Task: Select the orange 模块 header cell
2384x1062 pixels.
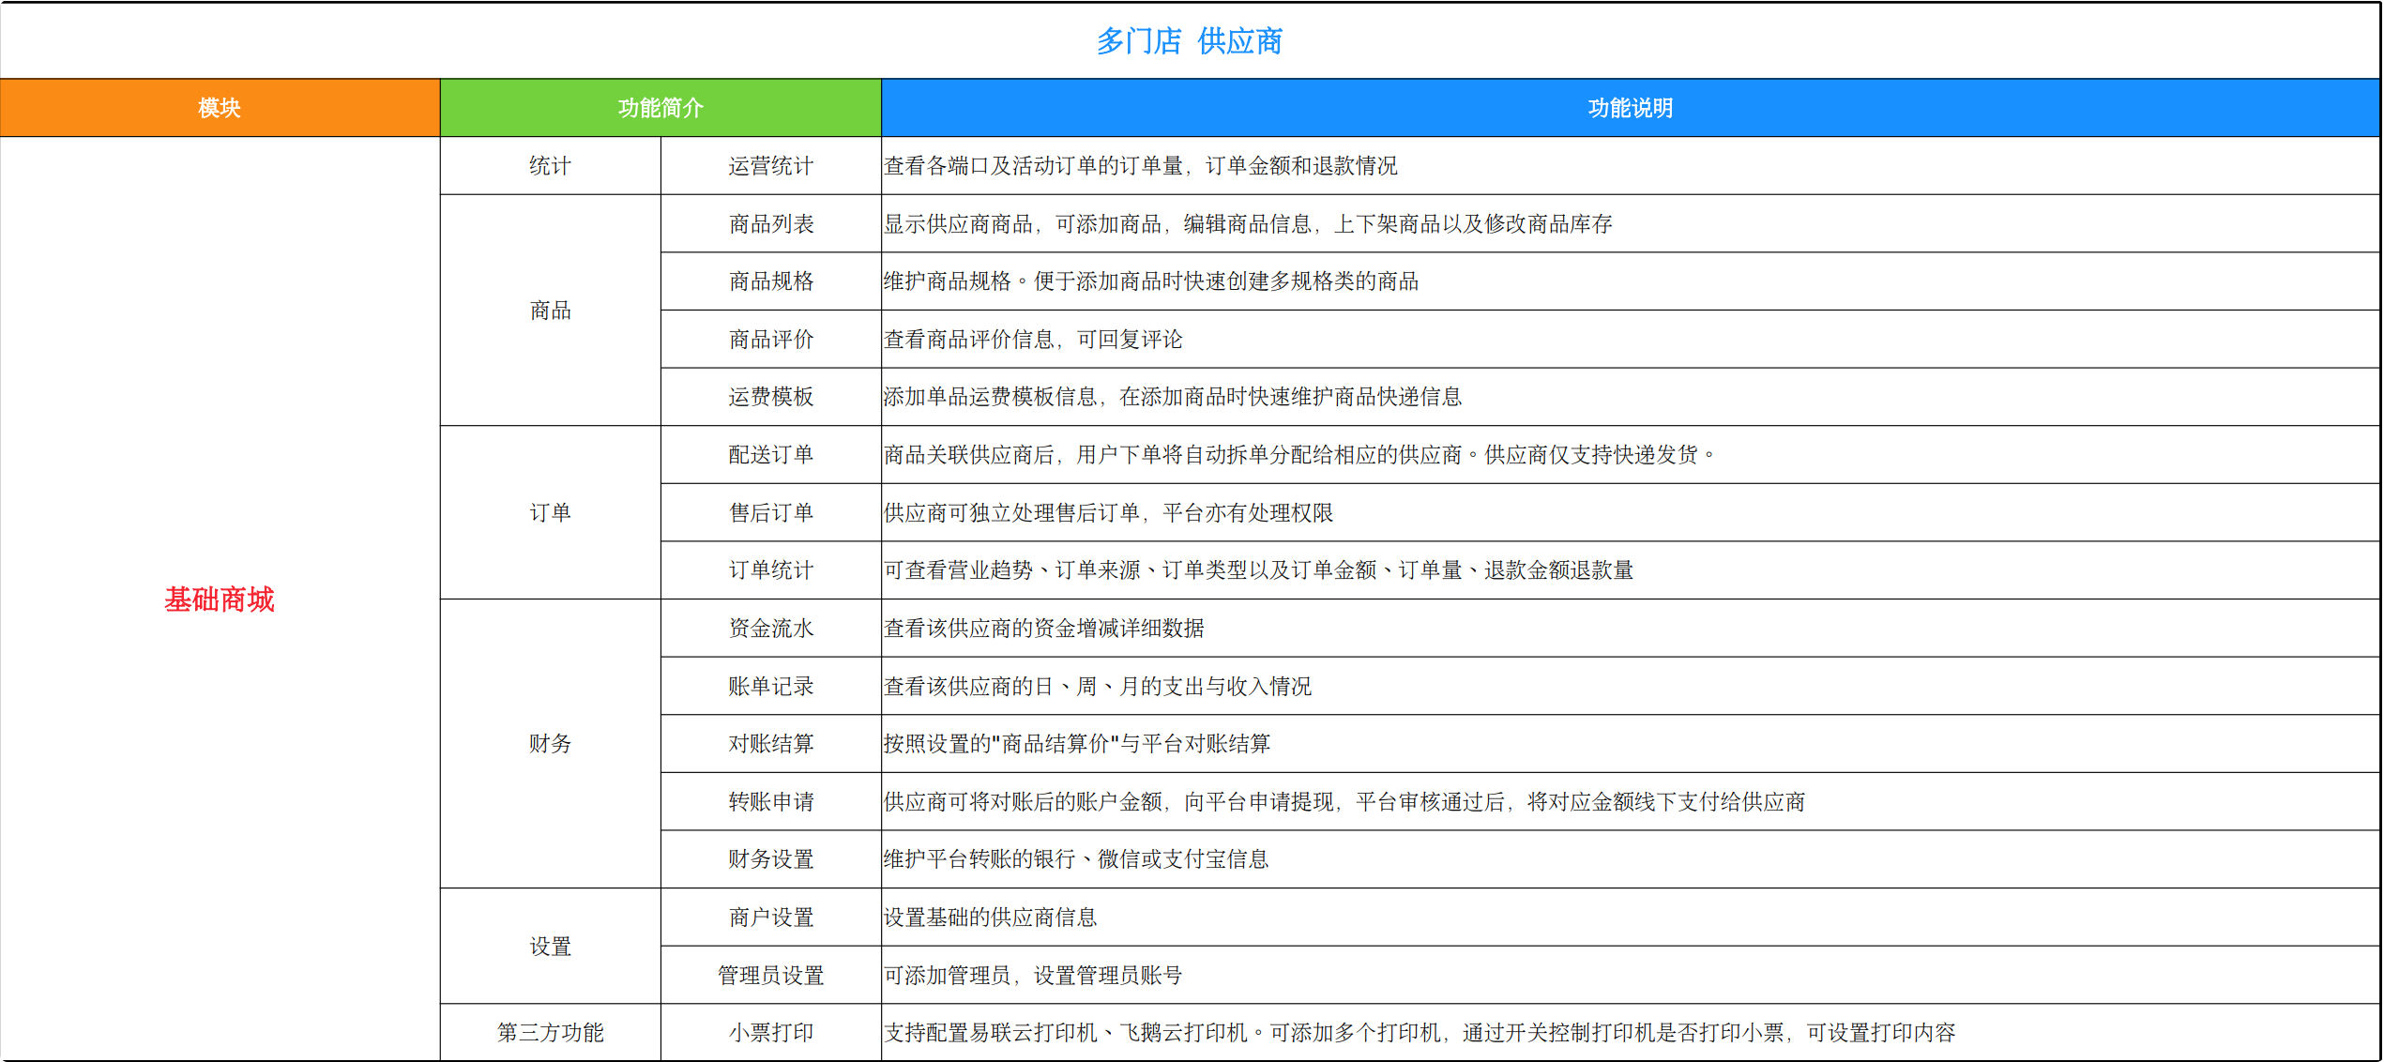Action: [220, 108]
